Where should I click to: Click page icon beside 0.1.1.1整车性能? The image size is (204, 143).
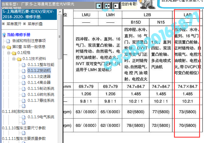click(23, 65)
